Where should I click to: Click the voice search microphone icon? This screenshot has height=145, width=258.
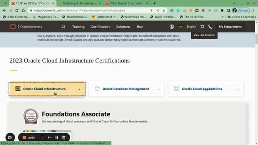click(151, 10)
